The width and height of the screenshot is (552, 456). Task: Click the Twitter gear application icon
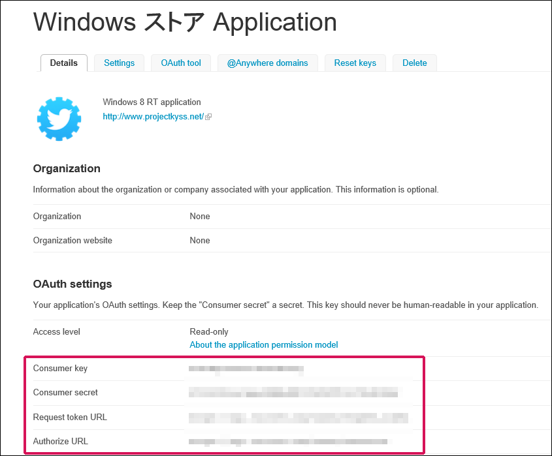59,119
